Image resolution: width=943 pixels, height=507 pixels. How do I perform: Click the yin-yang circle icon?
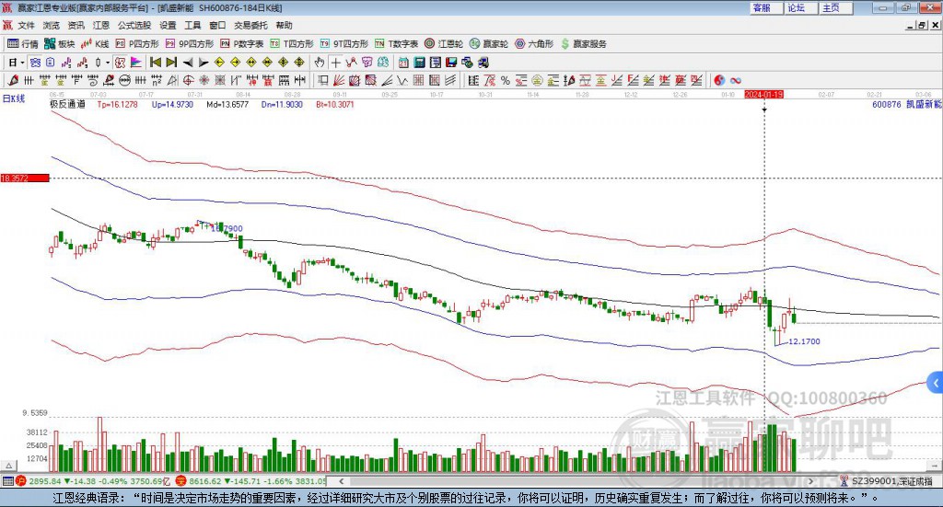click(x=719, y=80)
